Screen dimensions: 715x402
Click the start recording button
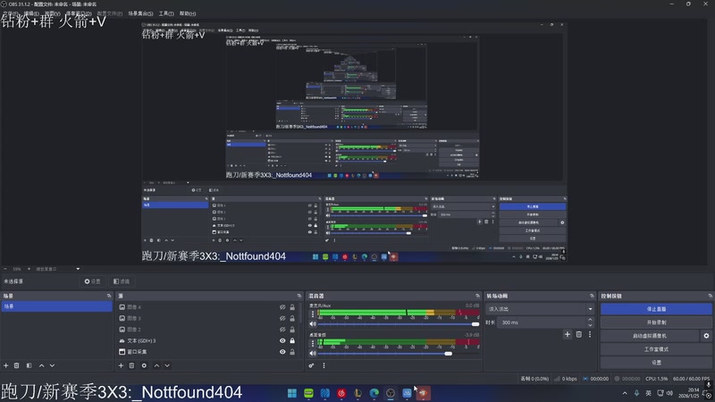(x=656, y=322)
